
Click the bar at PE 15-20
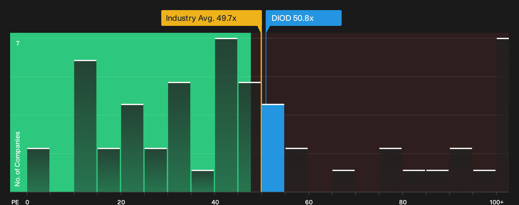(109, 170)
